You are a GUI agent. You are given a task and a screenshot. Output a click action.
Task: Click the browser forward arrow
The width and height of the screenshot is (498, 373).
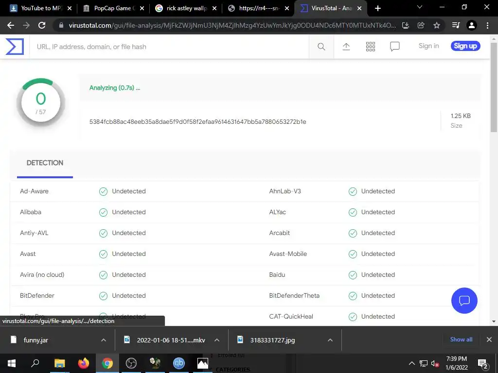pos(26,25)
